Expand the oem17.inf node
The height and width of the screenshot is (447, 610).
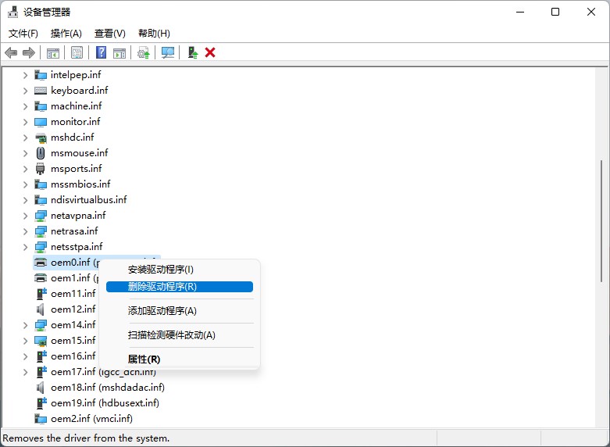[x=25, y=372]
